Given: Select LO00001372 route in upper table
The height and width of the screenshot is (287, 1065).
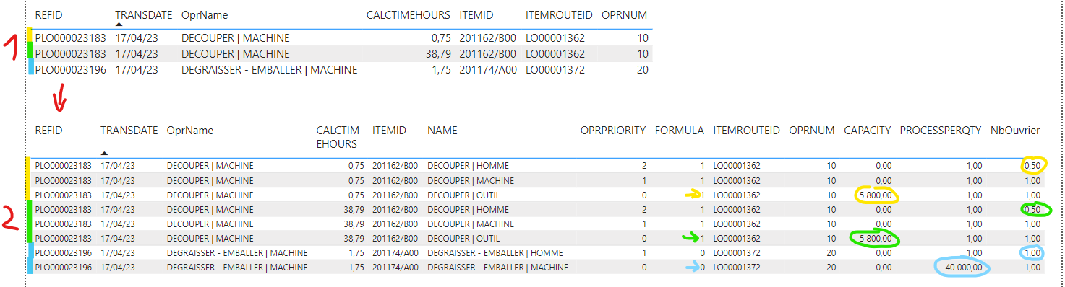Looking at the screenshot, I should [x=555, y=70].
